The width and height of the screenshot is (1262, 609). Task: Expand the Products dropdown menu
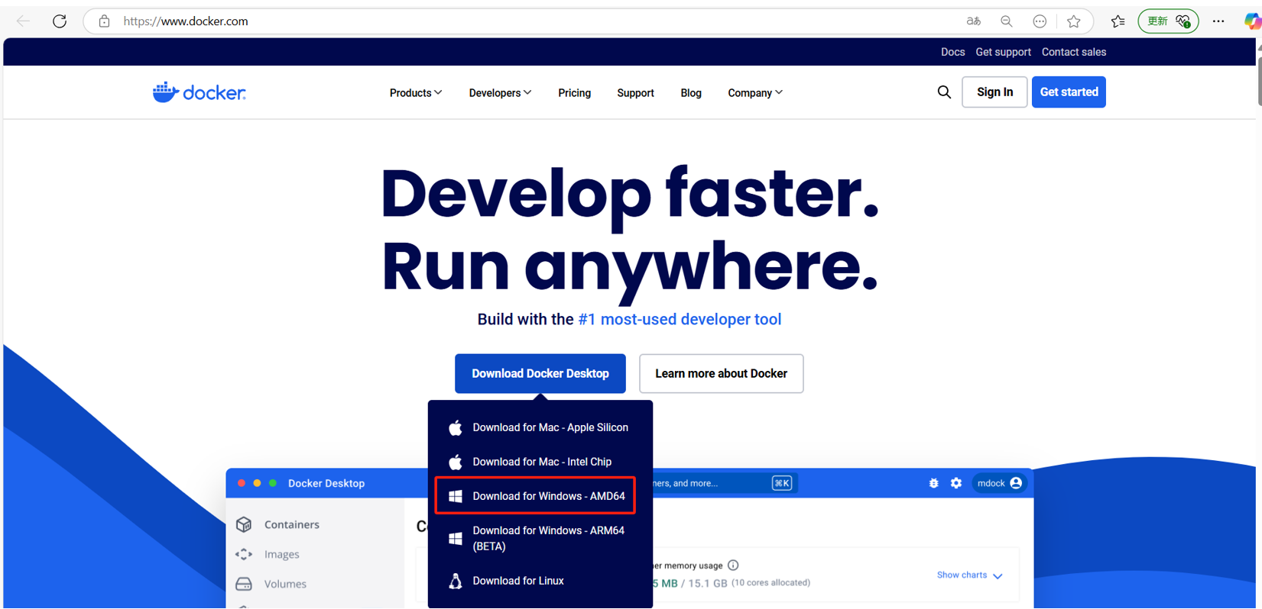point(416,93)
